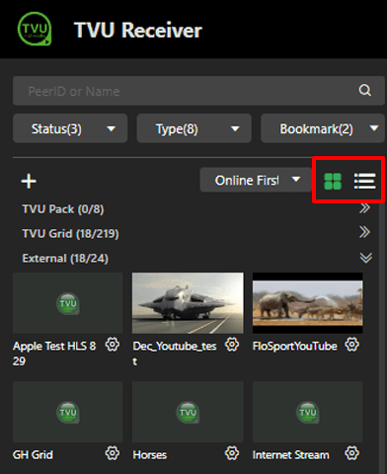Open settings gear for Horses
The image size is (387, 474).
tap(232, 453)
